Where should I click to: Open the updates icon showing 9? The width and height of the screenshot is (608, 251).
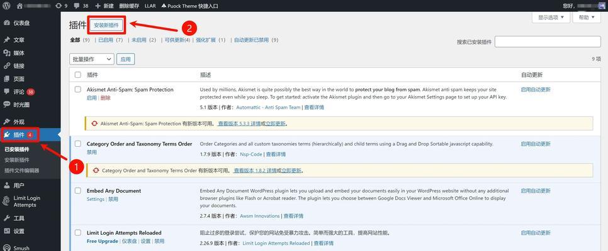59,6
